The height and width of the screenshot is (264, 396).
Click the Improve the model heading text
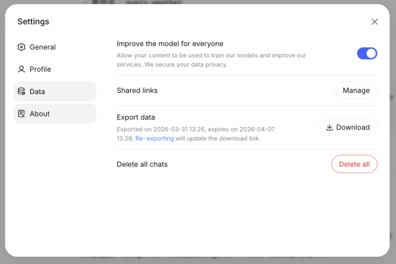point(170,43)
